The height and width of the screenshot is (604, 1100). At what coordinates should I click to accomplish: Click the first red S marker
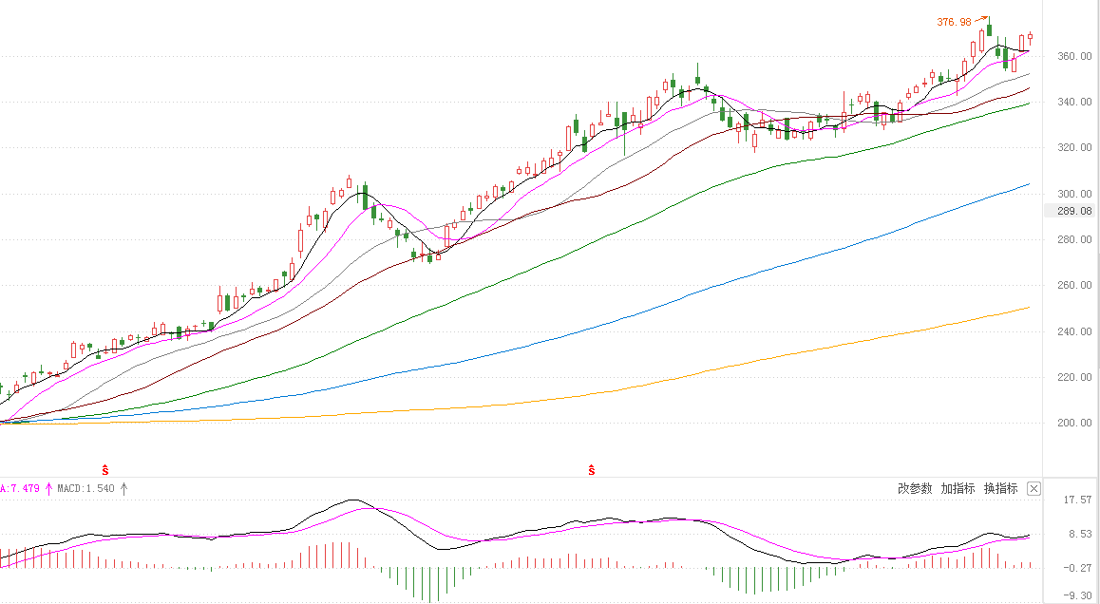(x=105, y=470)
